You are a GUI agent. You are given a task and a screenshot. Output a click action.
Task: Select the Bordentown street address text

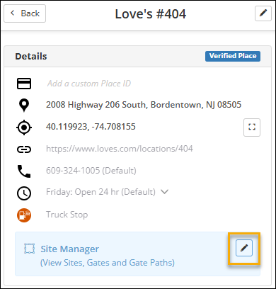[144, 105]
